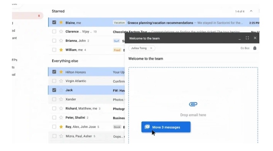Click the Welcome to the team subject field

[190, 59]
